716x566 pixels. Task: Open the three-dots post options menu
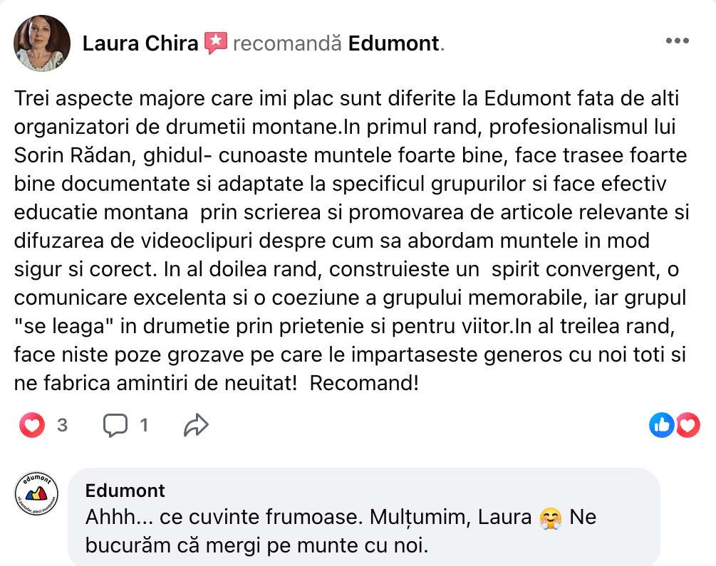click(x=677, y=41)
